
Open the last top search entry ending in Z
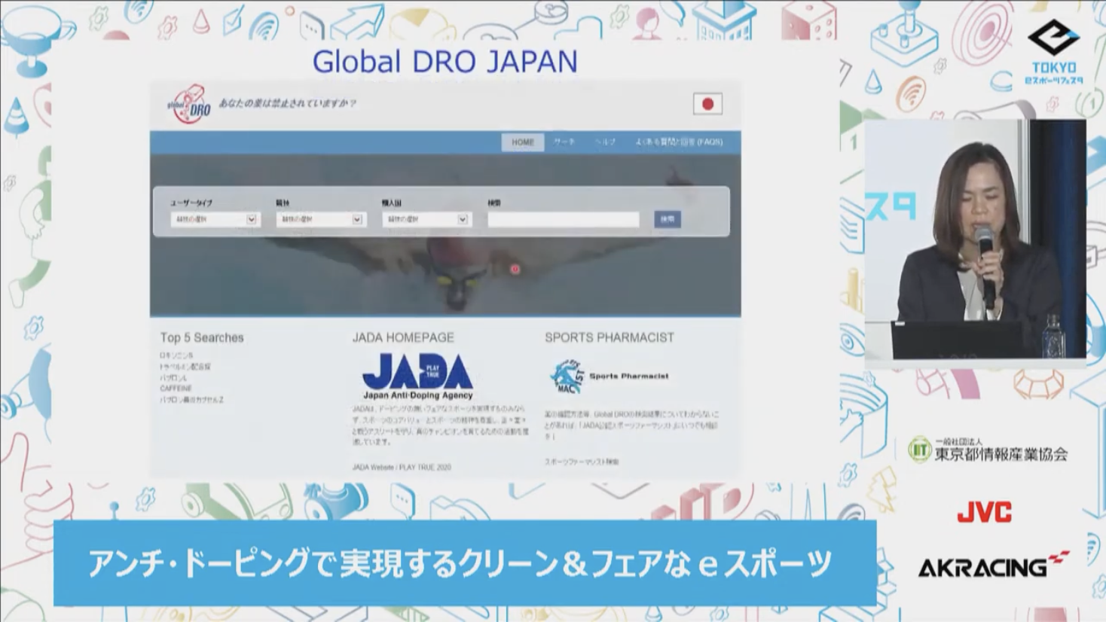coord(191,400)
